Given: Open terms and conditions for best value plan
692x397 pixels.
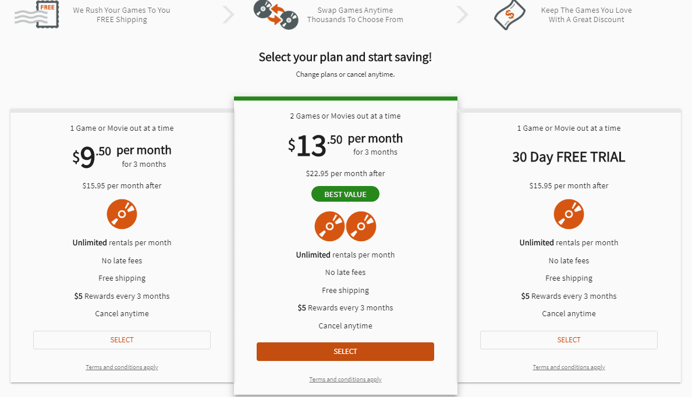Looking at the screenshot, I should (345, 378).
